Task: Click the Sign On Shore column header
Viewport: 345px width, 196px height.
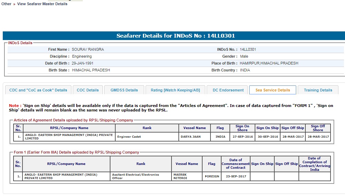Action: (242, 128)
